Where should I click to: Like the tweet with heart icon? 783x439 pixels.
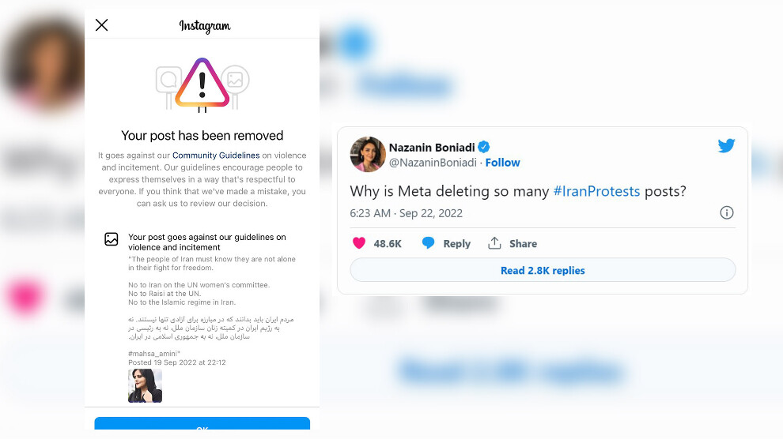(x=359, y=243)
